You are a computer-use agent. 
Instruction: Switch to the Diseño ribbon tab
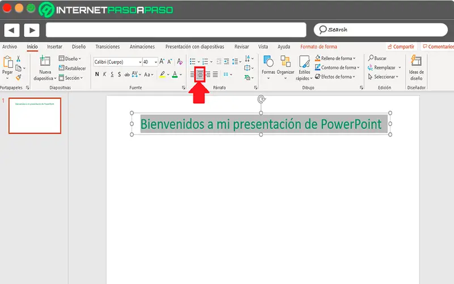tap(79, 47)
